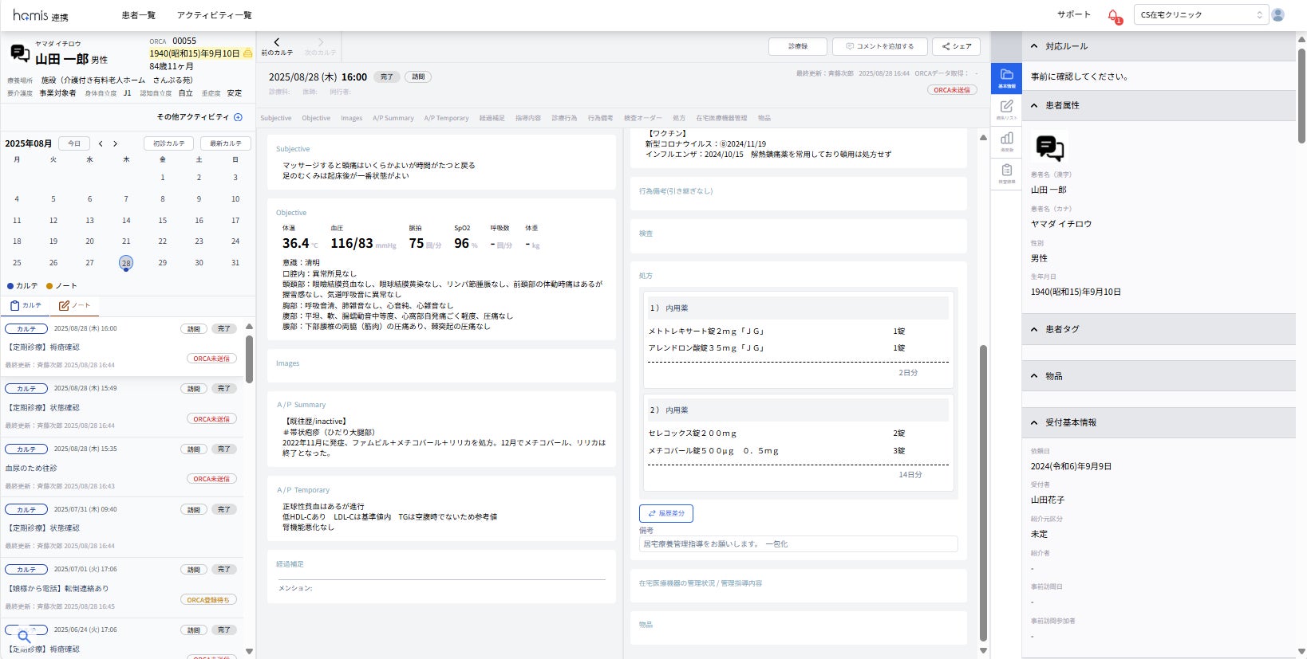1307x659 pixels.
Task: Click the 備考 text input field
Action: click(798, 544)
